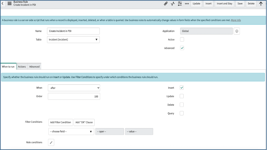
Task: Open the activity stream pulse icon
Action: click(x=173, y=4)
